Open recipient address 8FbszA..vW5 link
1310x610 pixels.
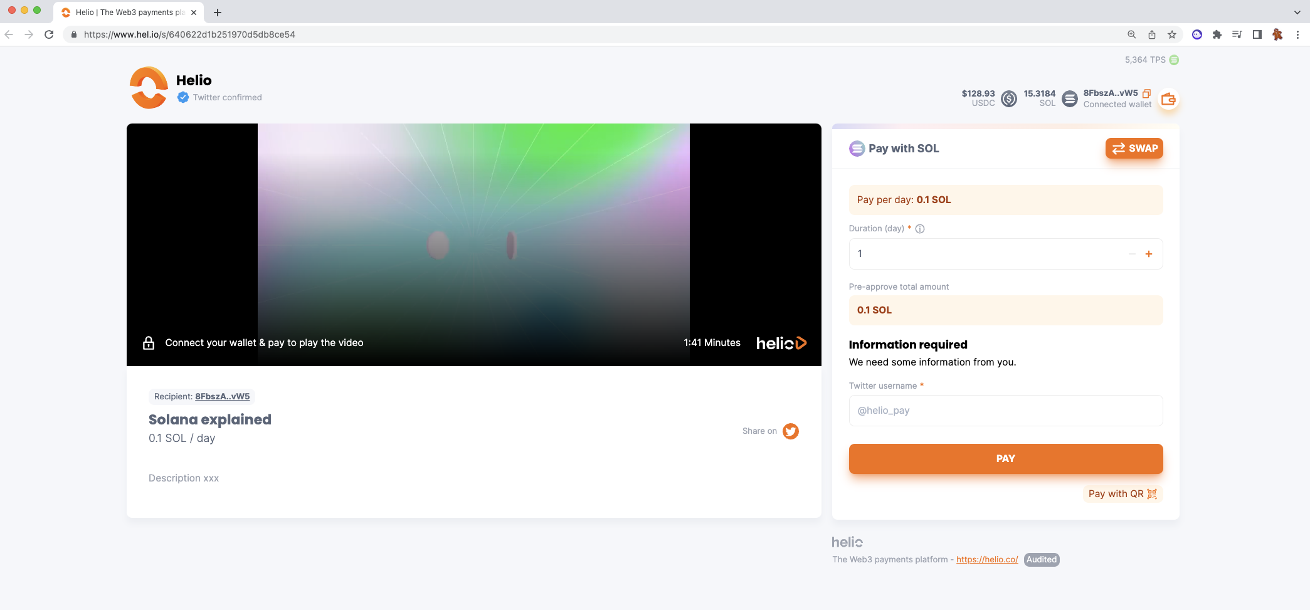click(222, 396)
